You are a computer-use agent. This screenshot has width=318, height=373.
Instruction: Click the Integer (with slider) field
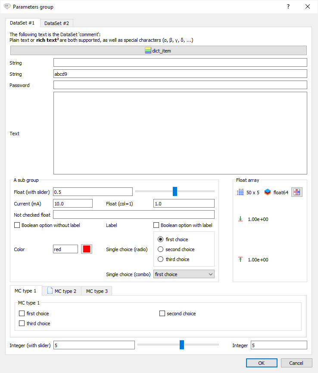94,345
